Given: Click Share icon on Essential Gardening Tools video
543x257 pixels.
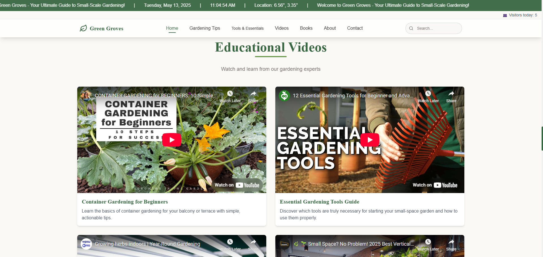Looking at the screenshot, I should pyautogui.click(x=451, y=93).
